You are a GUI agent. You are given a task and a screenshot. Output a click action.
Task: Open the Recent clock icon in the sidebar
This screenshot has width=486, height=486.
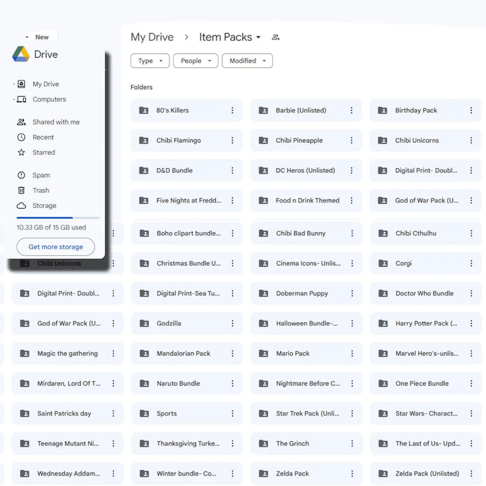coord(21,137)
